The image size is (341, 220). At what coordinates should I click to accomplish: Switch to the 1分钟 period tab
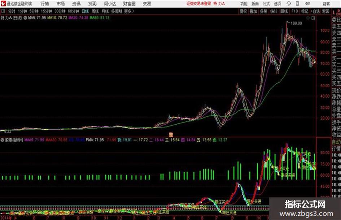pyautogui.click(x=23, y=11)
